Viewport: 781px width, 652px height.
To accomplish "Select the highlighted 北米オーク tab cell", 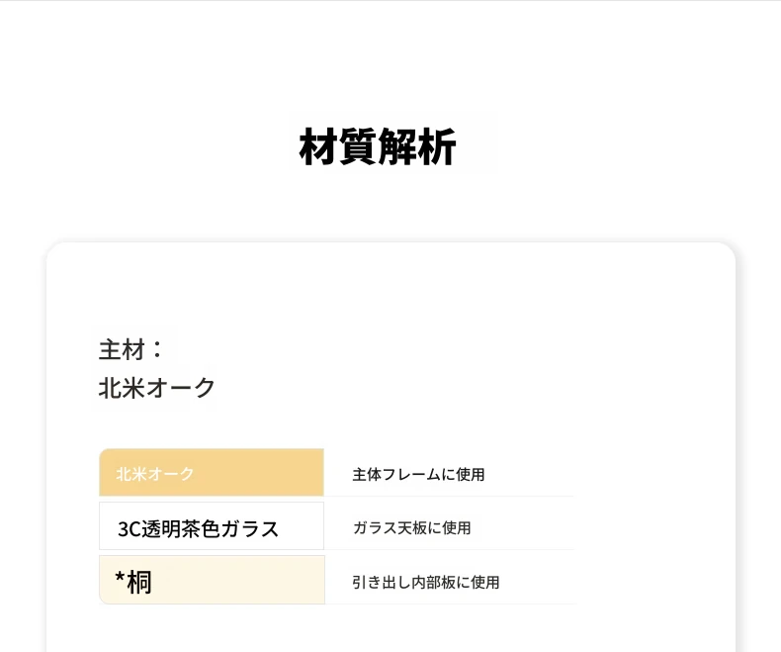I will pyautogui.click(x=212, y=473).
